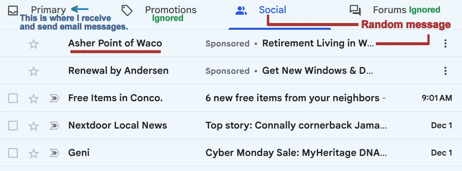The image size is (462, 171).
Task: Open the Promotions tab
Action: pos(170,10)
